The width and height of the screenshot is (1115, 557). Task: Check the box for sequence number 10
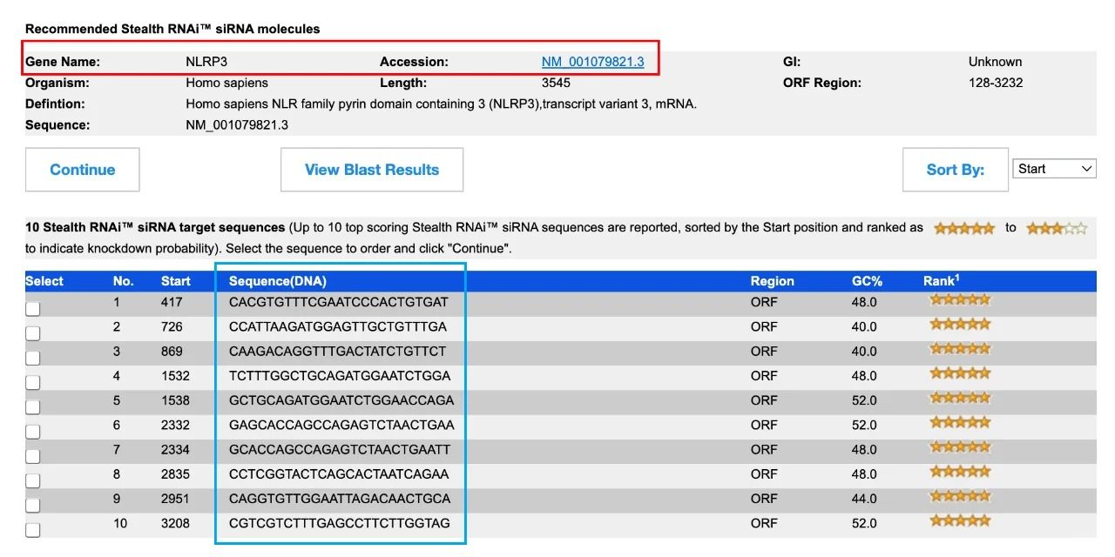[32, 529]
